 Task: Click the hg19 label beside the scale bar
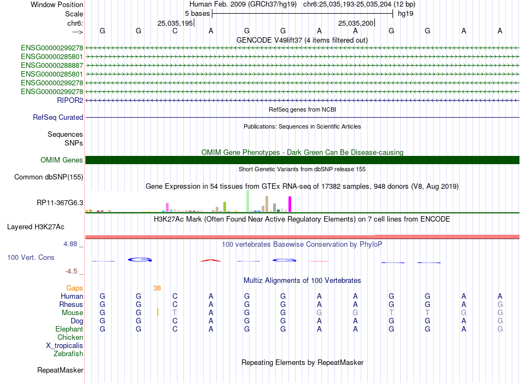tap(406, 14)
